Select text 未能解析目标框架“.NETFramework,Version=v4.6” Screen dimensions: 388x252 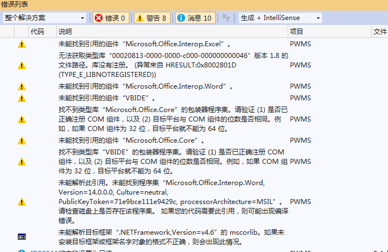[x=138, y=232]
